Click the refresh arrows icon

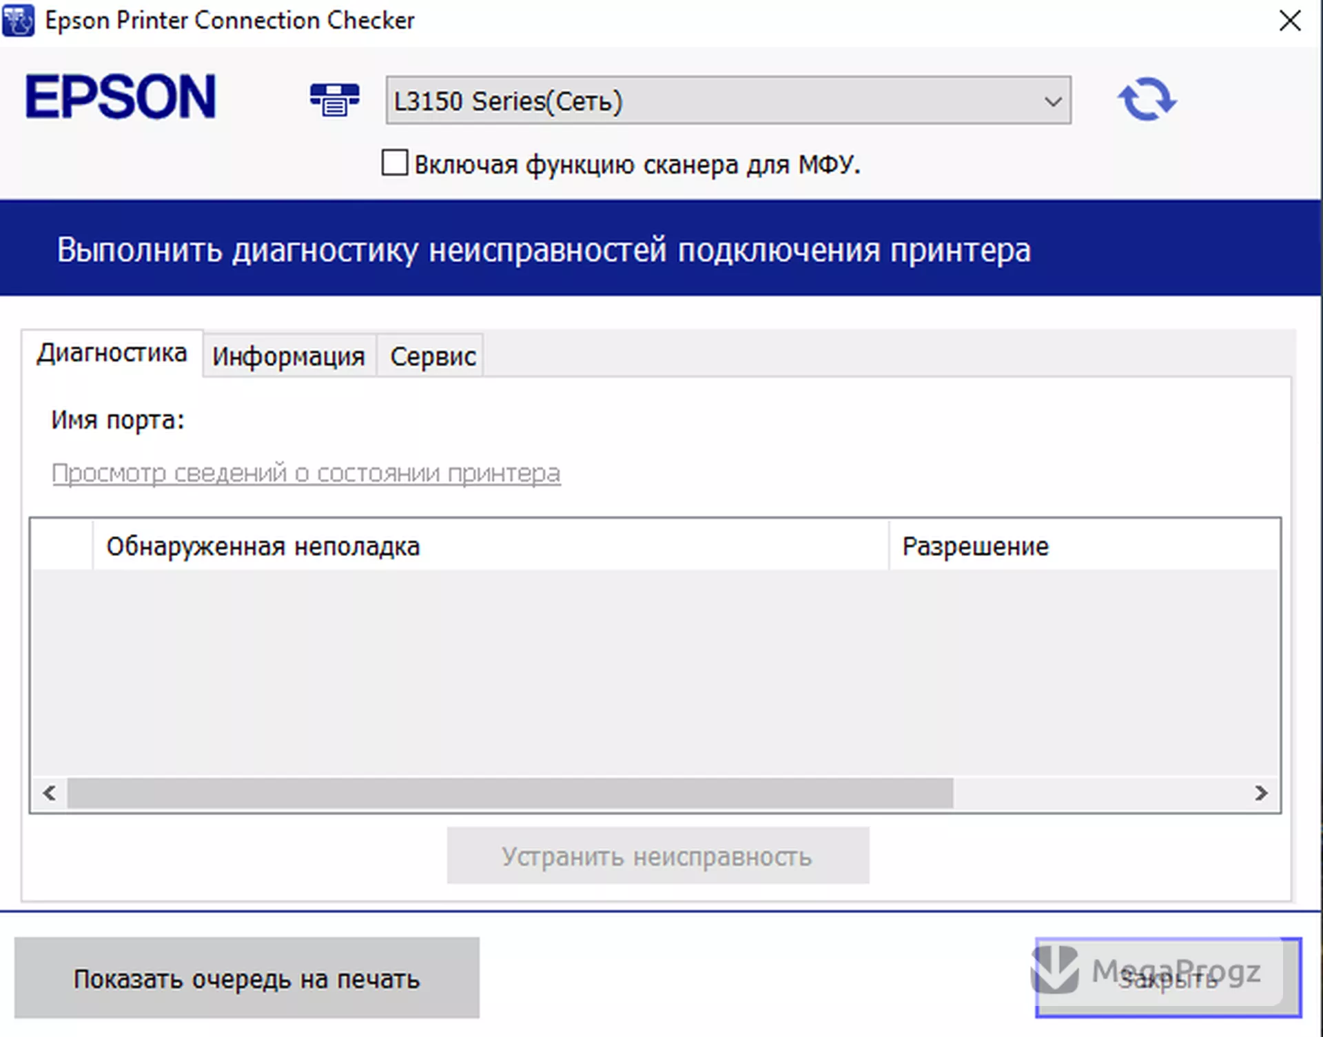pyautogui.click(x=1147, y=99)
